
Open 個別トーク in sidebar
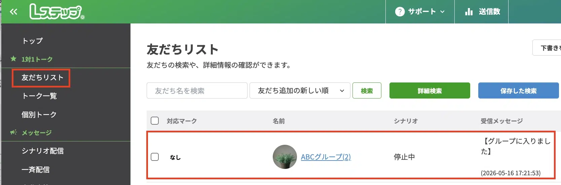[39, 115]
